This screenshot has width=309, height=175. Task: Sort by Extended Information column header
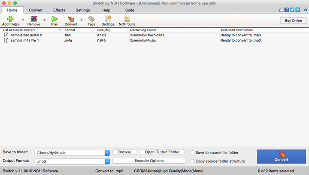236,30
